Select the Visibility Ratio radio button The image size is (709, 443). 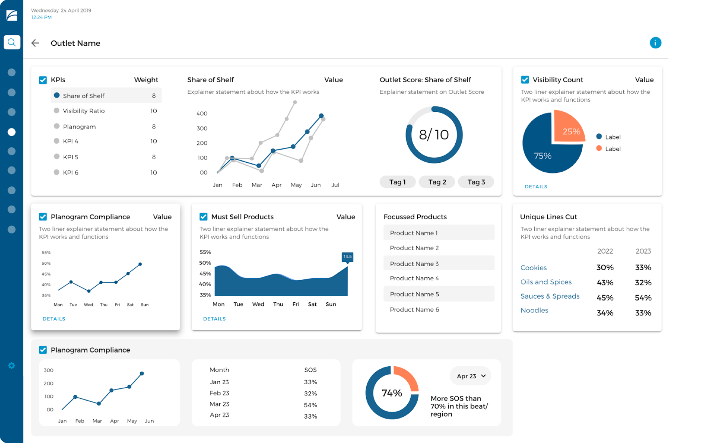click(x=56, y=110)
